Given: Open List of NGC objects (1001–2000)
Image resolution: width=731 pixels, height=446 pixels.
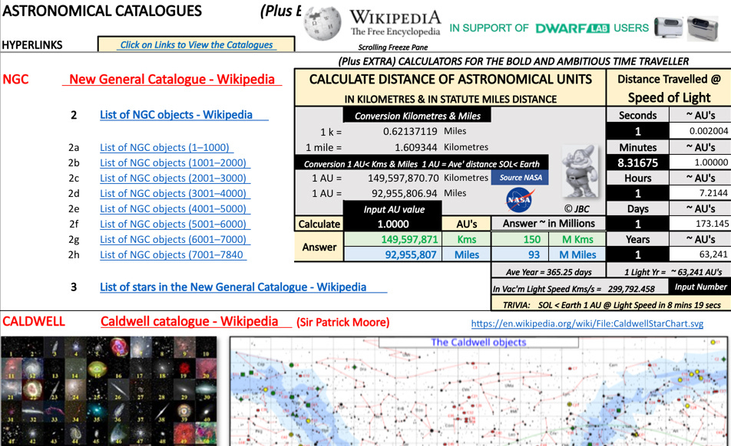Looking at the screenshot, I should (x=174, y=162).
